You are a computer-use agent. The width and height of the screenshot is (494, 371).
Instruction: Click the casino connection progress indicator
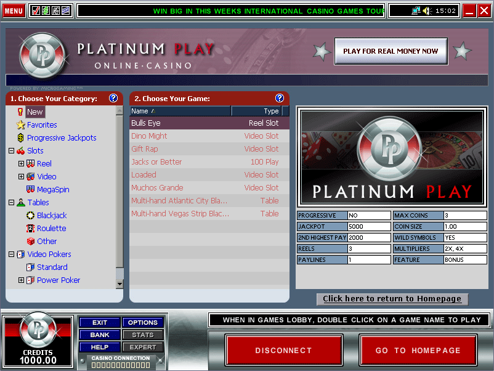tap(121, 365)
